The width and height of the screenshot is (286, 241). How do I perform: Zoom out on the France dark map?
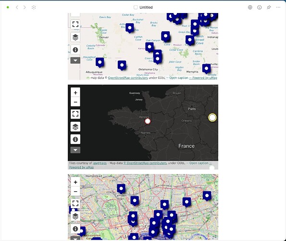[x=75, y=102]
